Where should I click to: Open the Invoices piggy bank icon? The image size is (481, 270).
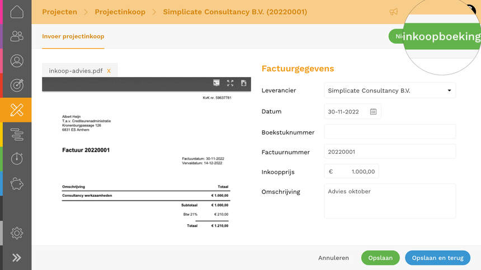(x=17, y=183)
